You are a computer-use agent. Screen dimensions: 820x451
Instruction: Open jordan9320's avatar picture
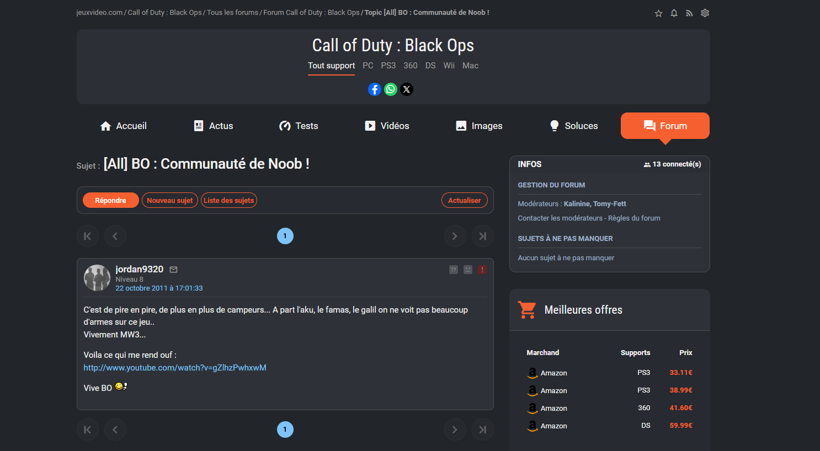click(97, 278)
